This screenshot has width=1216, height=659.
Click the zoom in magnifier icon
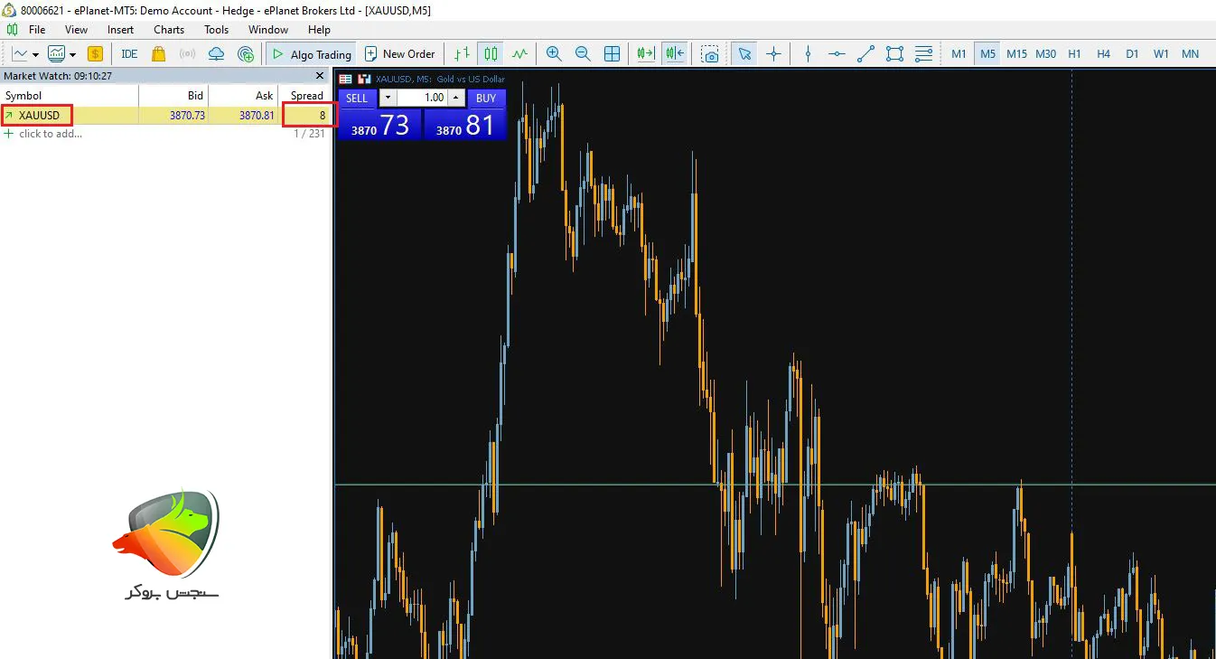pyautogui.click(x=554, y=54)
